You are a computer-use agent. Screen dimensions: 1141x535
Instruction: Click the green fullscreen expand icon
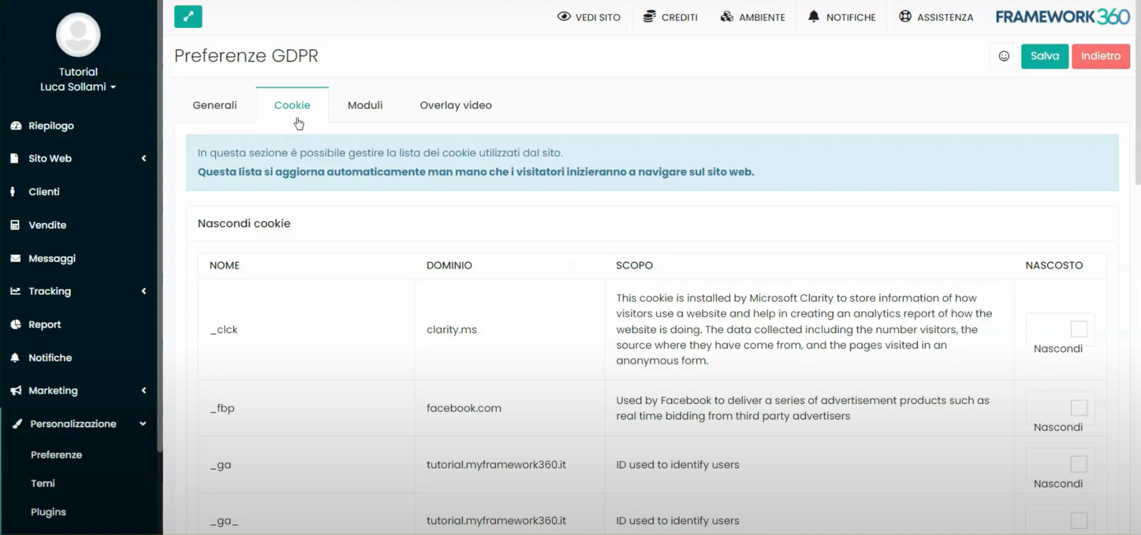pos(188,17)
